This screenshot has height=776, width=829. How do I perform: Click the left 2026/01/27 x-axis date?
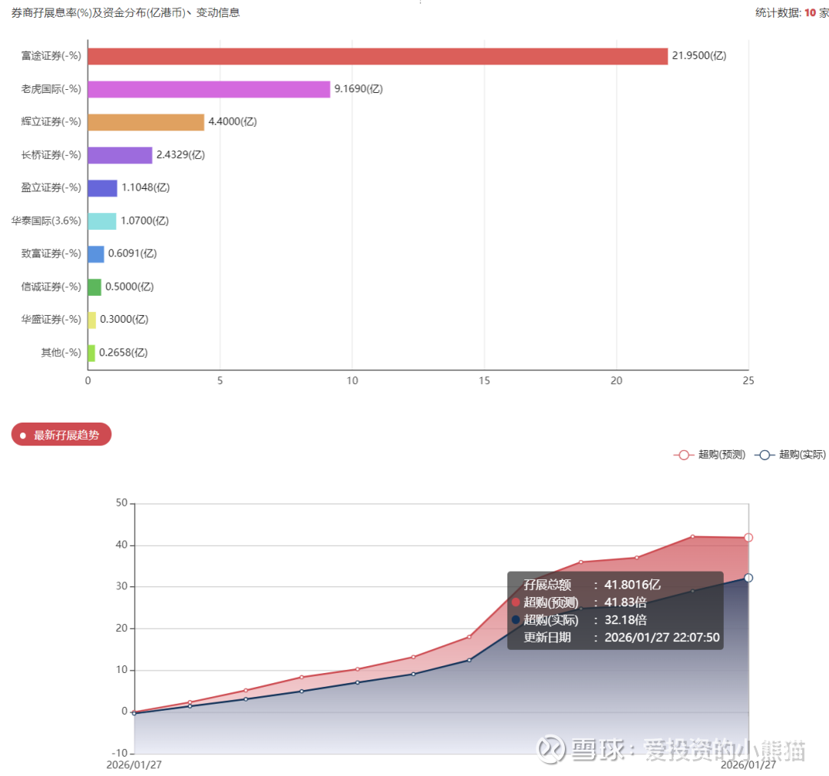pyautogui.click(x=134, y=765)
